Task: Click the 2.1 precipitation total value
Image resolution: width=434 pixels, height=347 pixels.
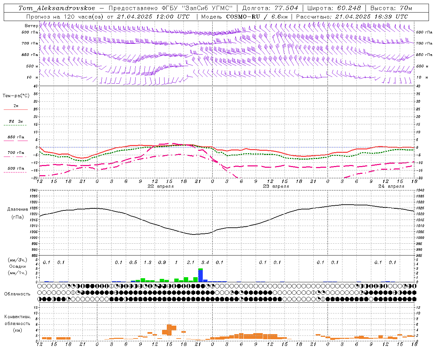Action: (191, 262)
